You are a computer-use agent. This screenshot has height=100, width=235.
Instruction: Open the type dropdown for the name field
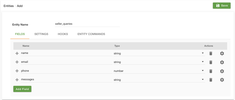coord(159,53)
